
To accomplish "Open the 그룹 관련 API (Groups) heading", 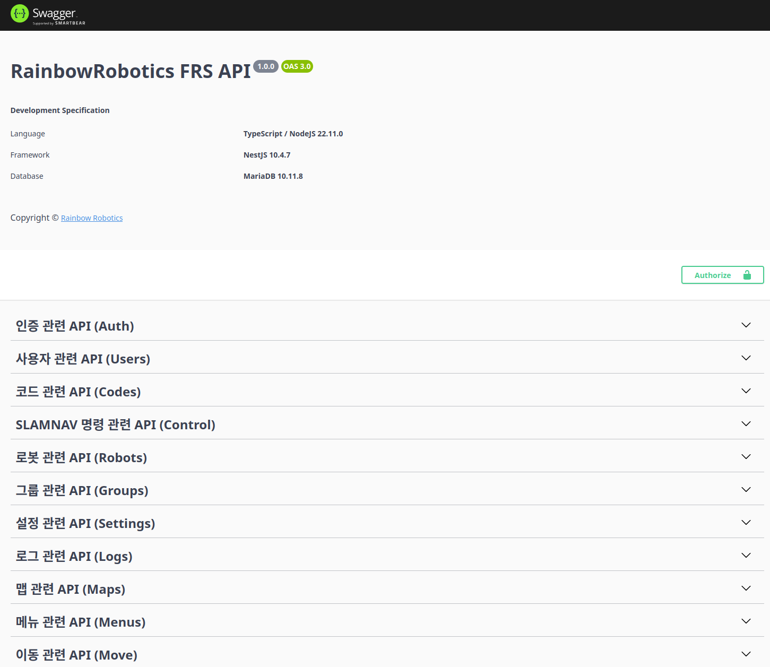I will point(82,490).
